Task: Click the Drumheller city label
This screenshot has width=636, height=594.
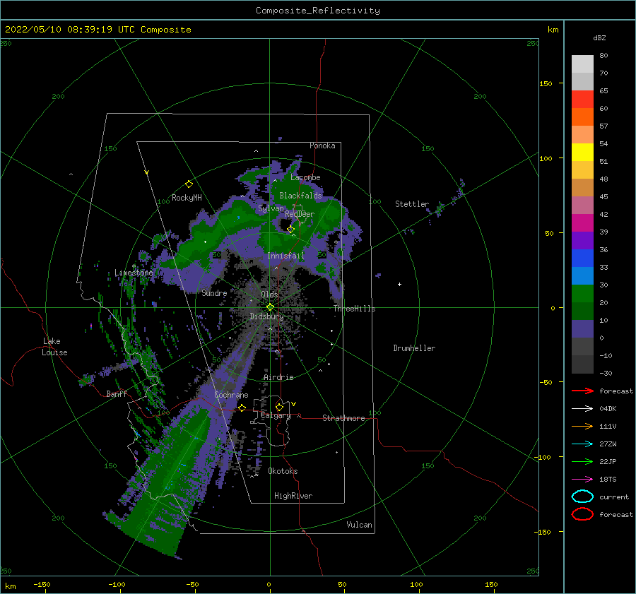Action: pyautogui.click(x=414, y=348)
